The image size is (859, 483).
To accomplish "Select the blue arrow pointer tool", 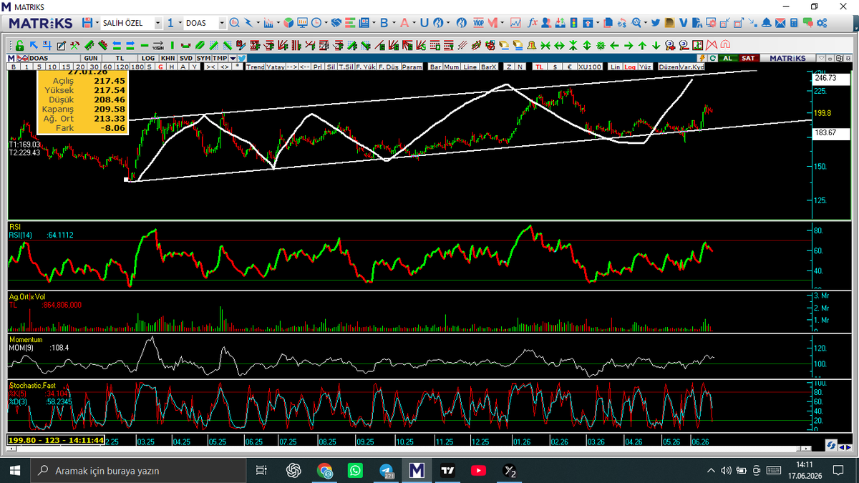I will [34, 45].
